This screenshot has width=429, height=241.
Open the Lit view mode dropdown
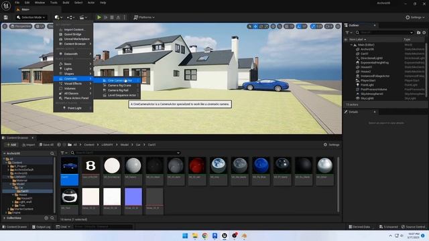40,26
